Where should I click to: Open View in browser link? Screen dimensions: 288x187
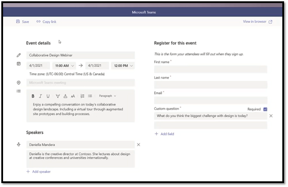(x=257, y=21)
